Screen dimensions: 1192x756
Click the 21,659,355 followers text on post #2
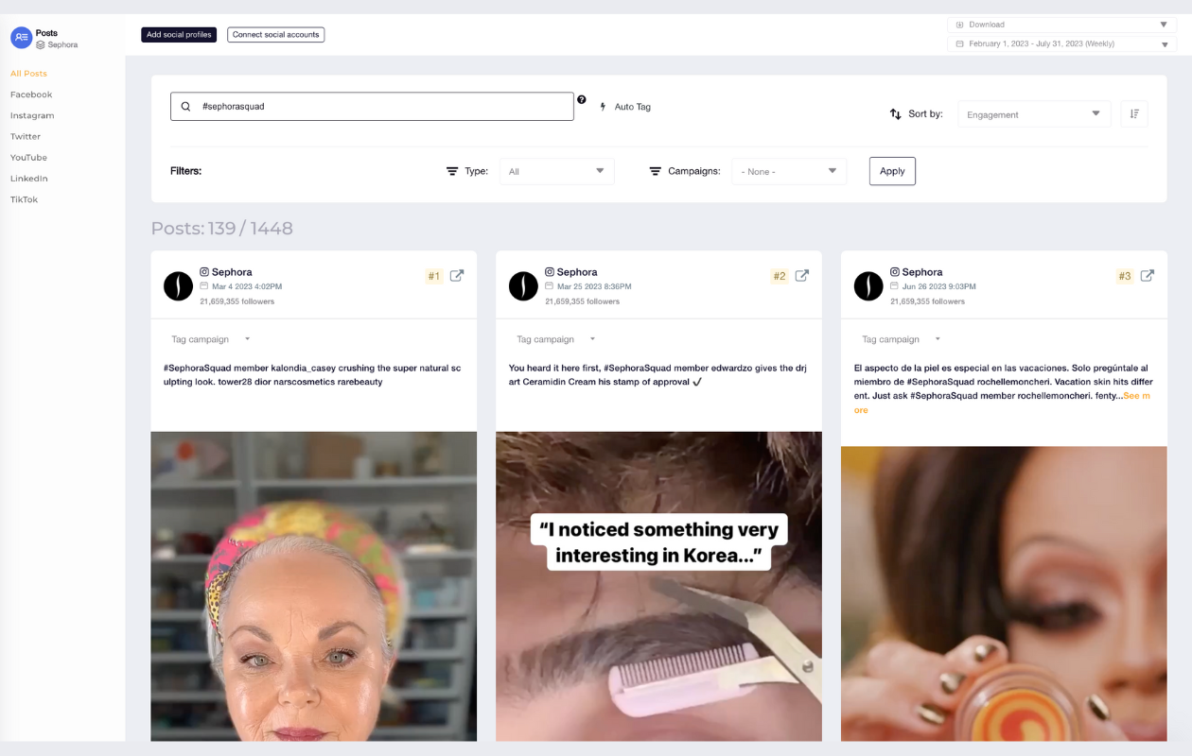[582, 301]
